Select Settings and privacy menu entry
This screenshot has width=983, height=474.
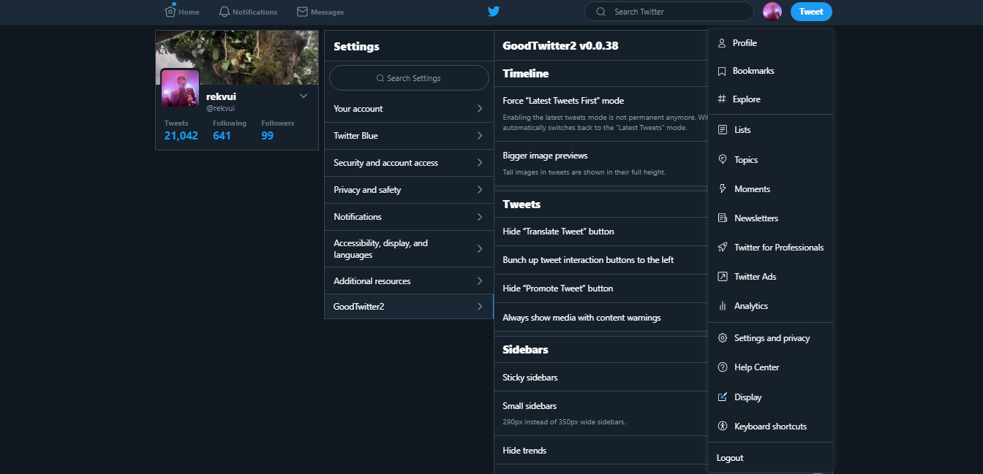(770, 338)
